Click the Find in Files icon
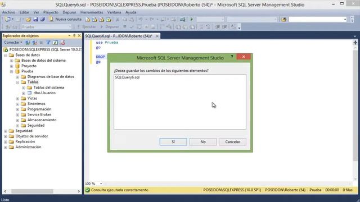360x202 pixels. (x=283, y=20)
